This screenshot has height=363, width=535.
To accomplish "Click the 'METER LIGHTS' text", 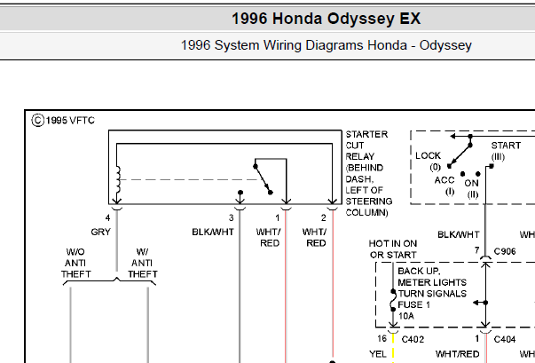I will tap(432, 282).
